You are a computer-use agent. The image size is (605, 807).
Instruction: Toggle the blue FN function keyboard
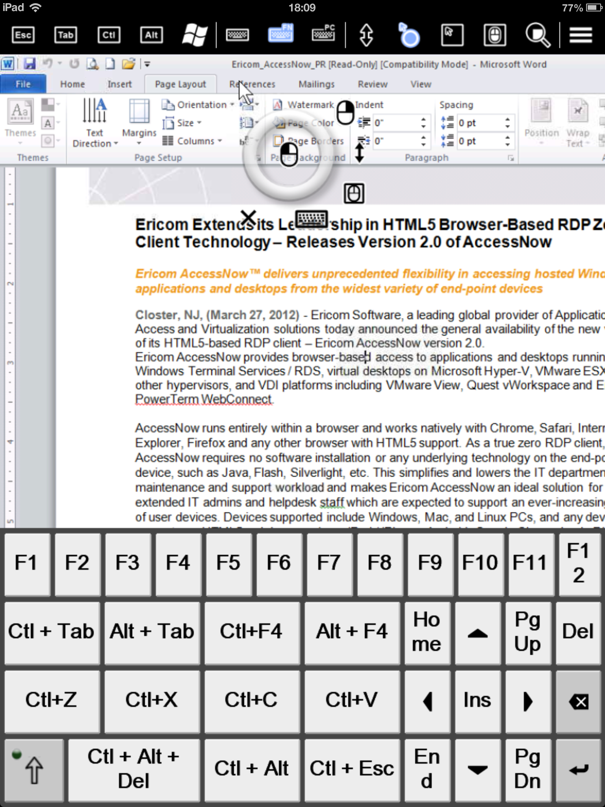pos(280,33)
